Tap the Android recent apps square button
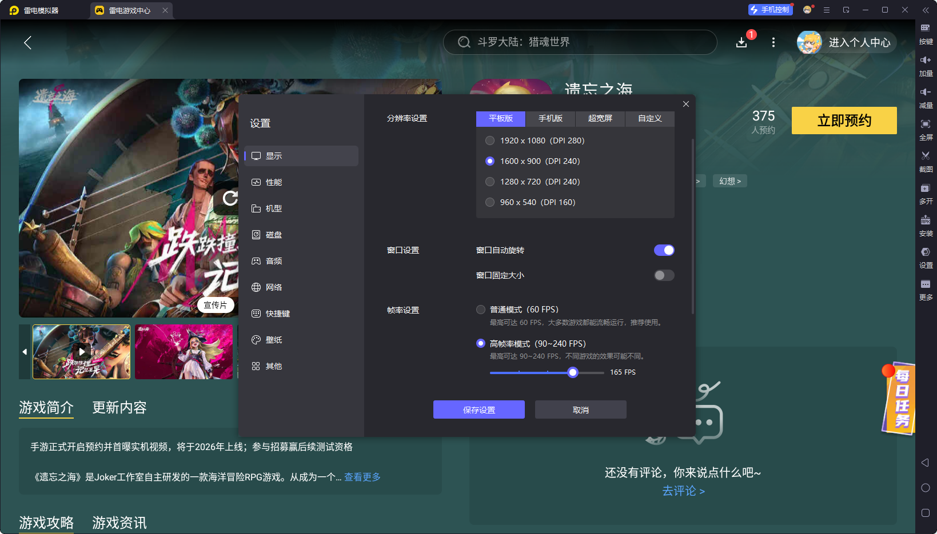Screen dimensions: 937x534 [925, 513]
